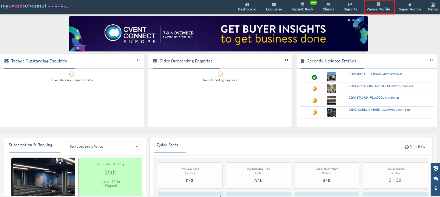Click the Print Stats button
Viewport: 440px width, 197px height.
(414, 147)
